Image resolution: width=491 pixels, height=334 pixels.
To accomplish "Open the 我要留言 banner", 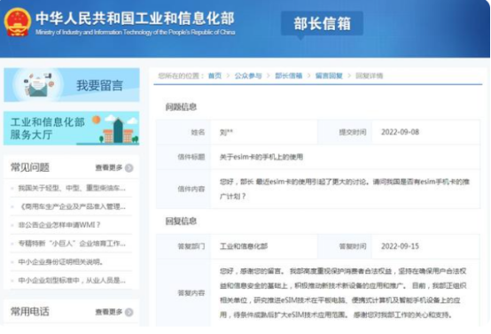I will pos(72,85).
